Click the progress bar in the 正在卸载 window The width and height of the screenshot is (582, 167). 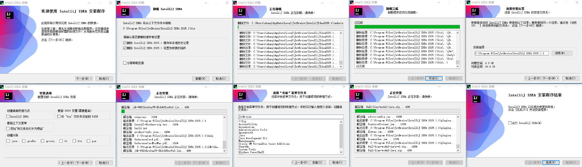pos(290,27)
